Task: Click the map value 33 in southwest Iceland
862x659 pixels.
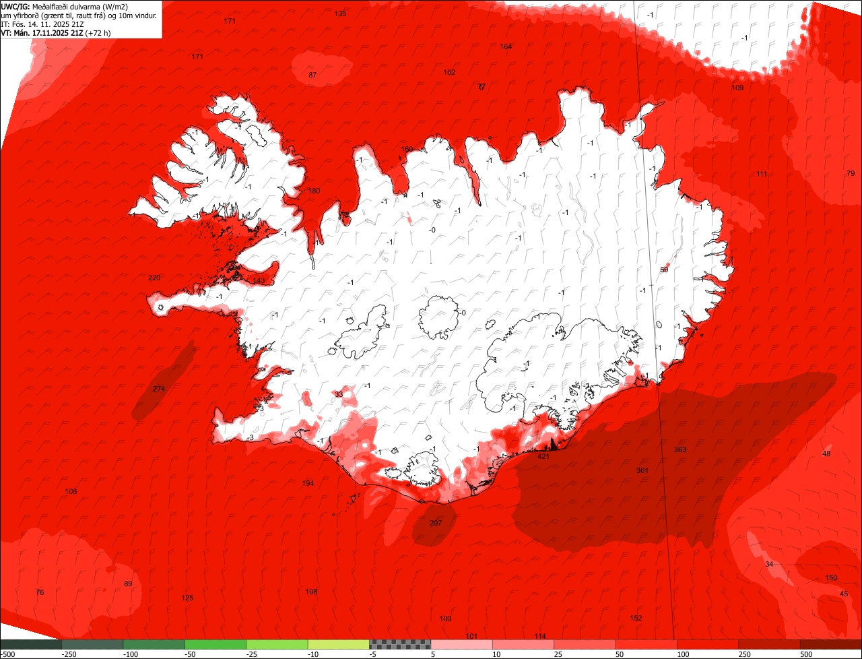Action: click(x=339, y=394)
